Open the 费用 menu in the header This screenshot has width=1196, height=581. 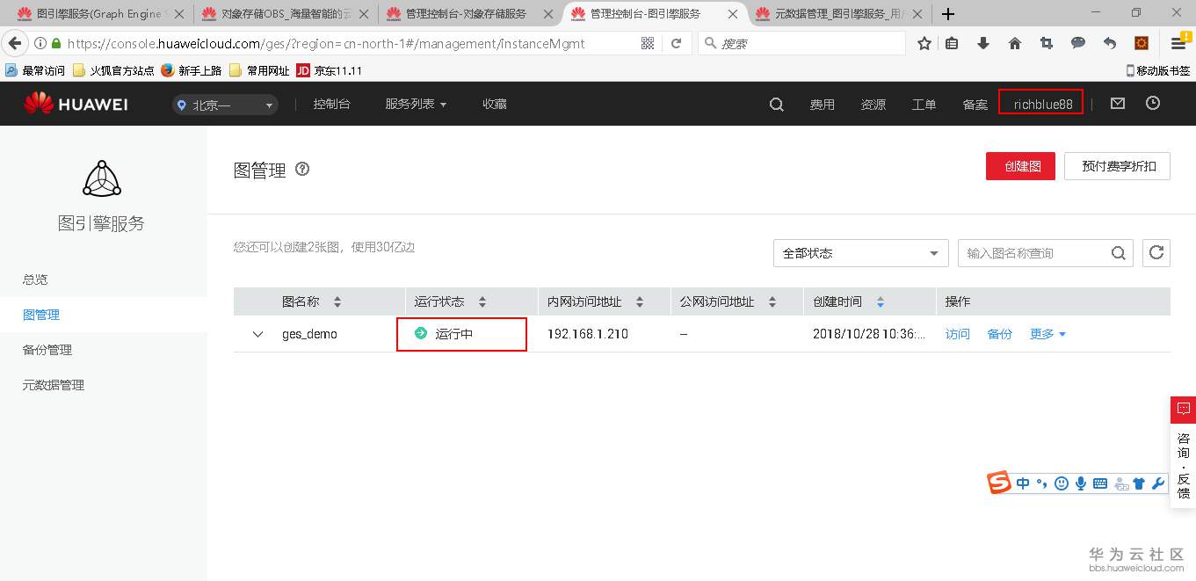coord(823,105)
